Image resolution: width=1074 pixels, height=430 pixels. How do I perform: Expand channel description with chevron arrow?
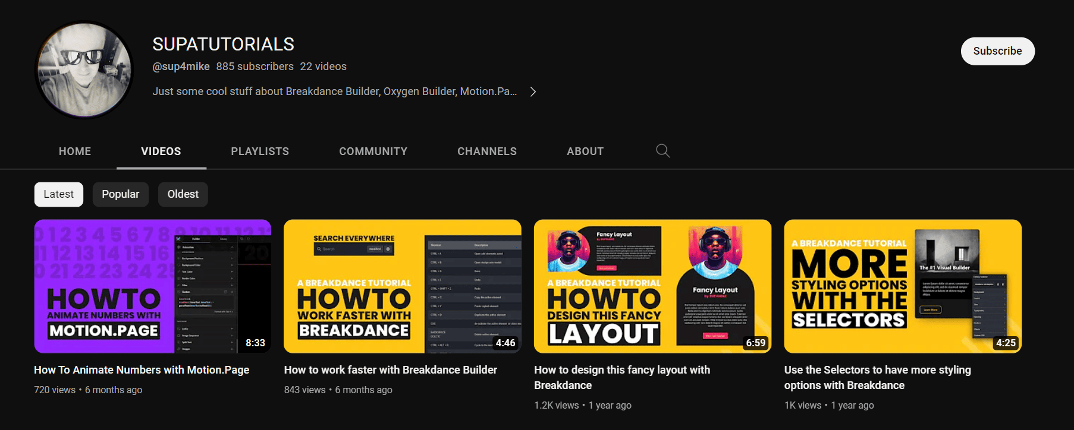click(x=533, y=91)
